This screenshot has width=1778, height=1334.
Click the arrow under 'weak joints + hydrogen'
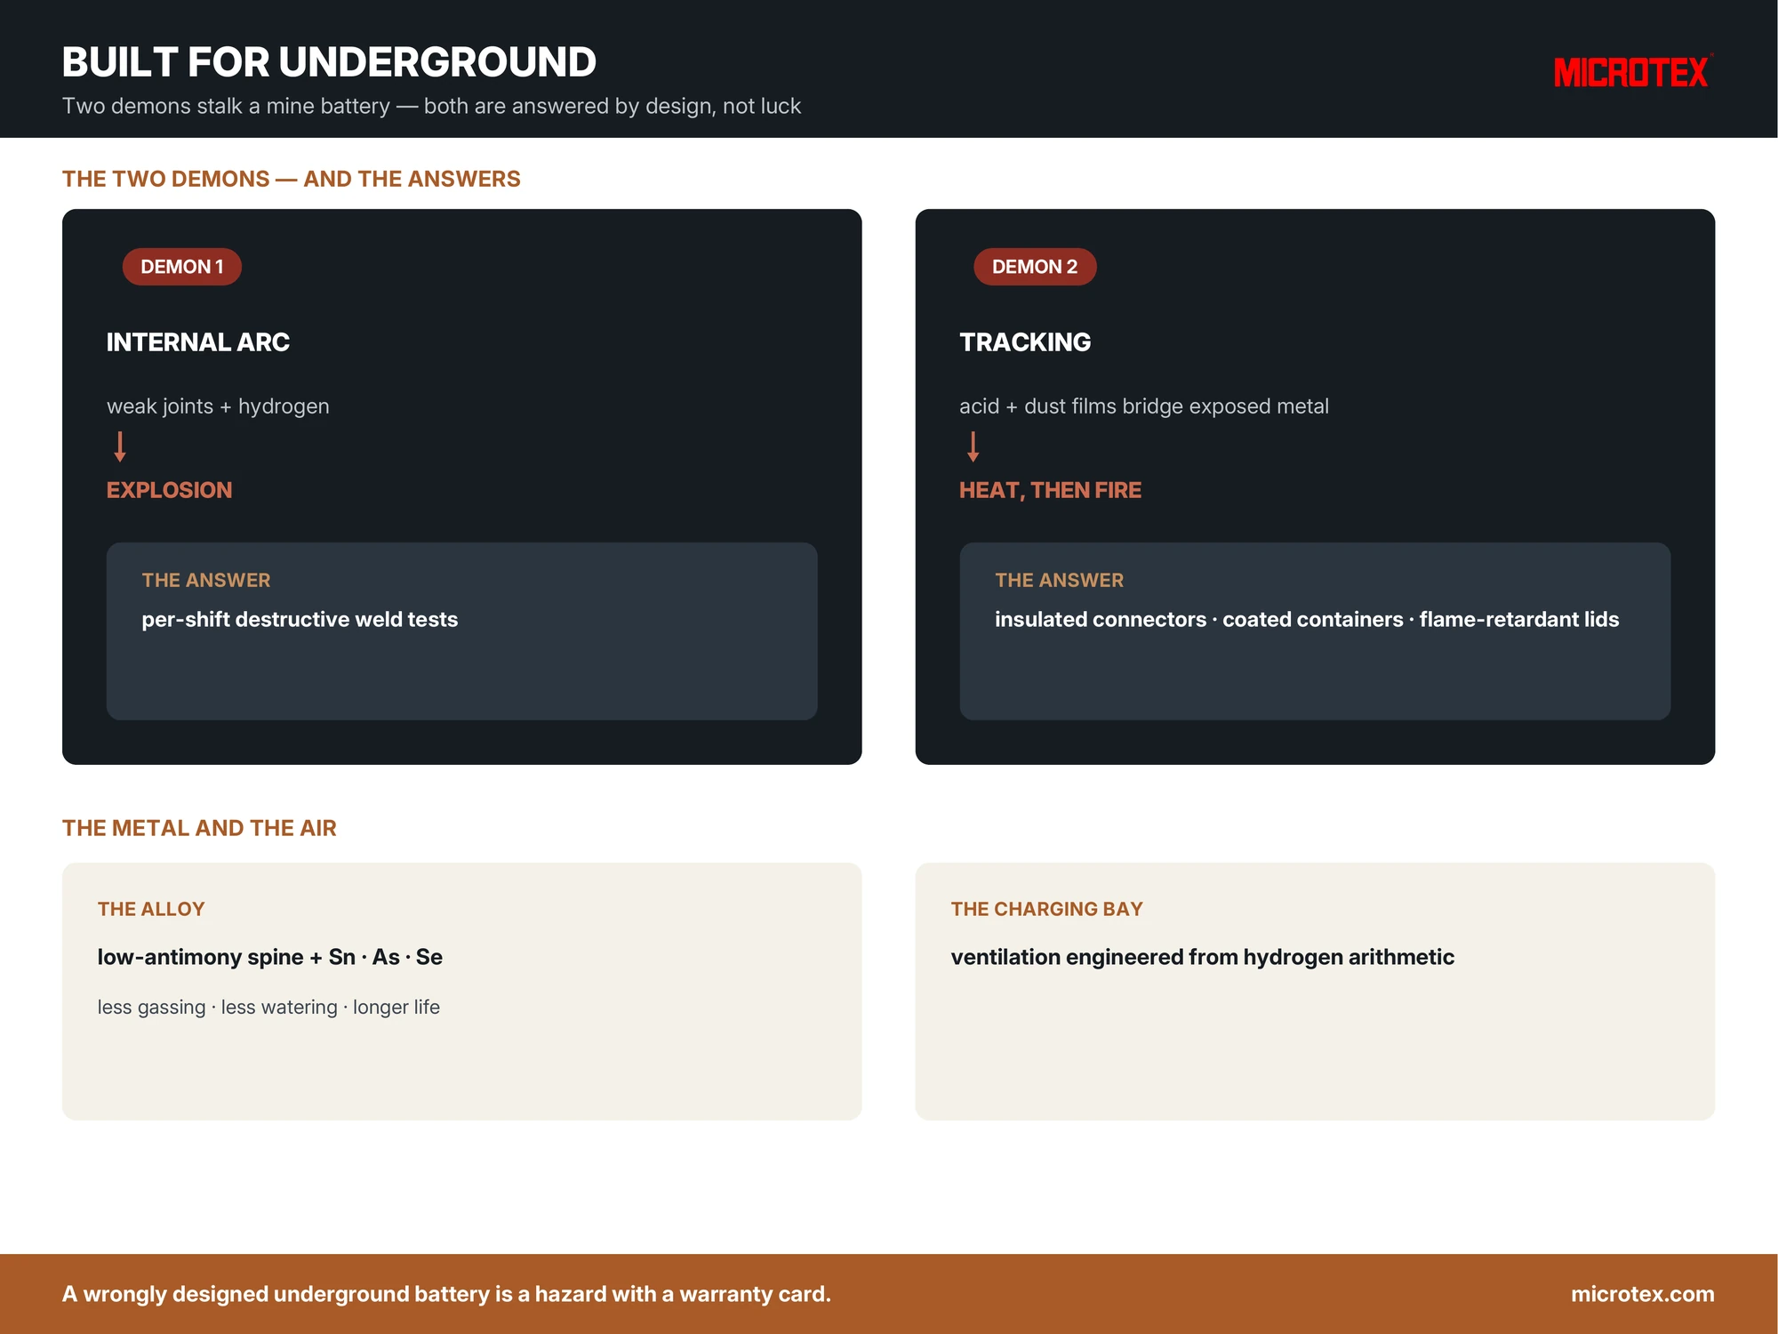pyautogui.click(x=120, y=446)
